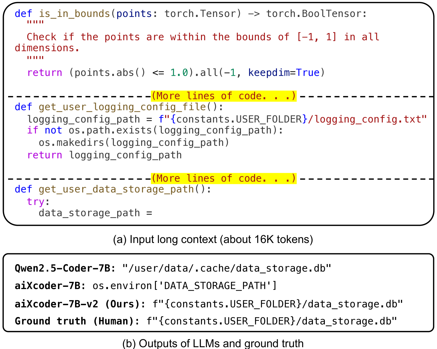Click the "More lines of code" note preceding get_user_logging_config_file

[224, 96]
